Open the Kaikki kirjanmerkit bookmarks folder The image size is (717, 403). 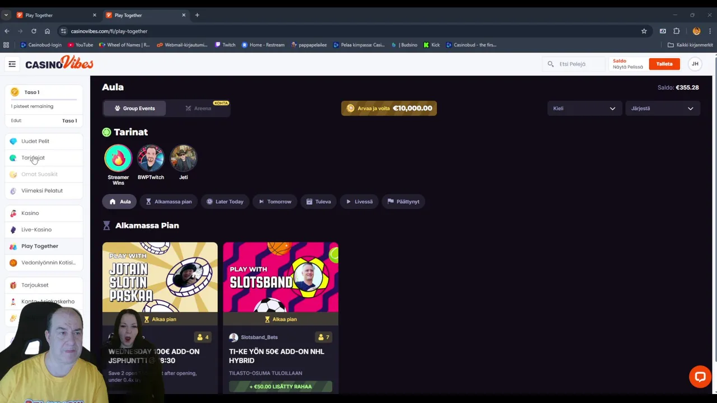click(690, 45)
